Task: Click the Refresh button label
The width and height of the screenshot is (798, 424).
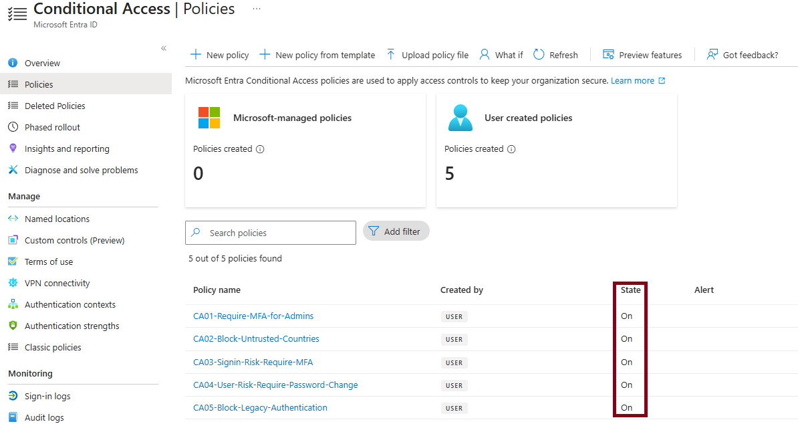Action: click(563, 55)
